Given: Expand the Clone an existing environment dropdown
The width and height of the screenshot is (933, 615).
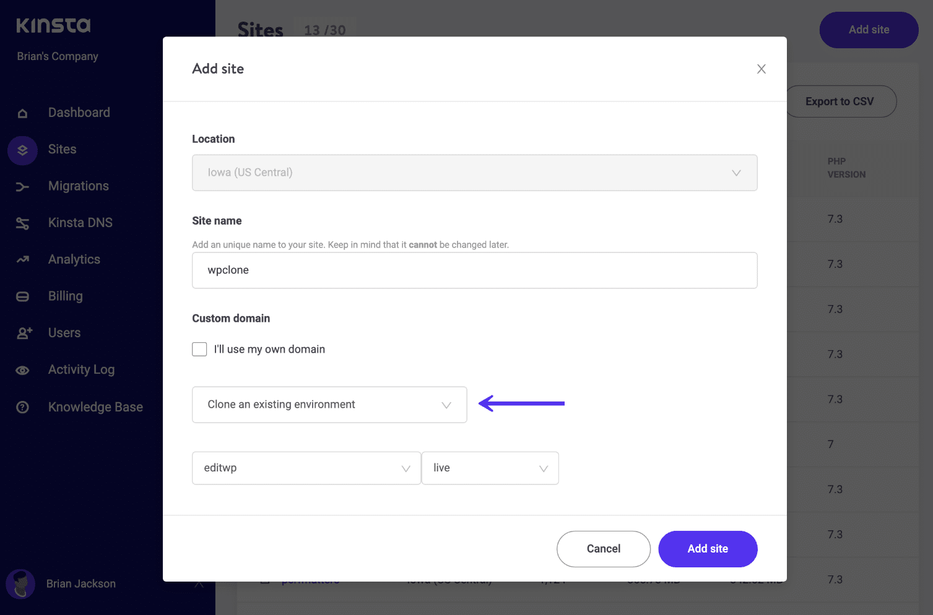Looking at the screenshot, I should pyautogui.click(x=329, y=404).
